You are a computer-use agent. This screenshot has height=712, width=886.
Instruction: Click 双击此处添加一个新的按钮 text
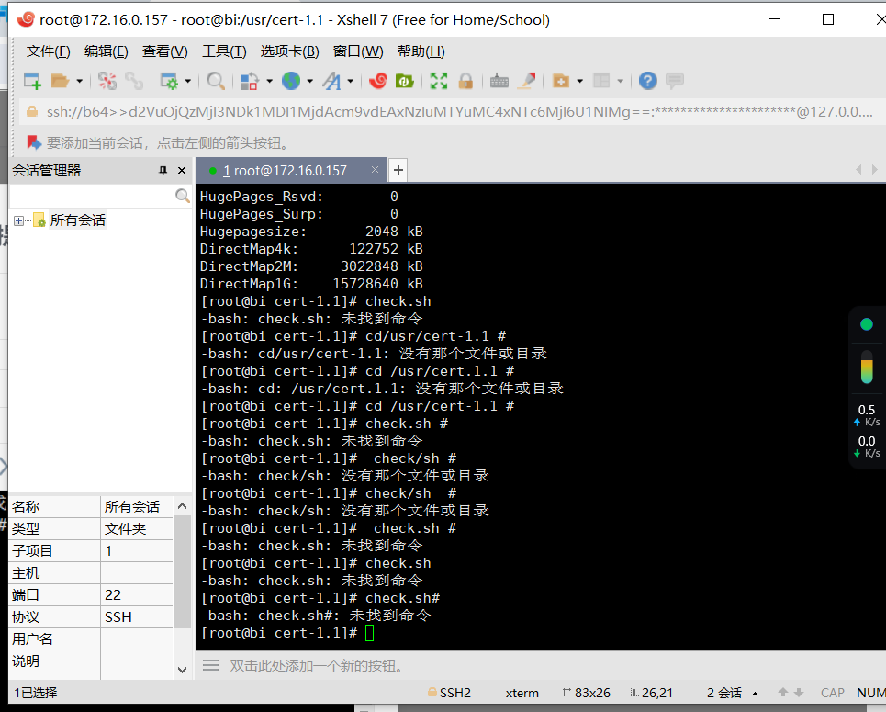pyautogui.click(x=320, y=666)
